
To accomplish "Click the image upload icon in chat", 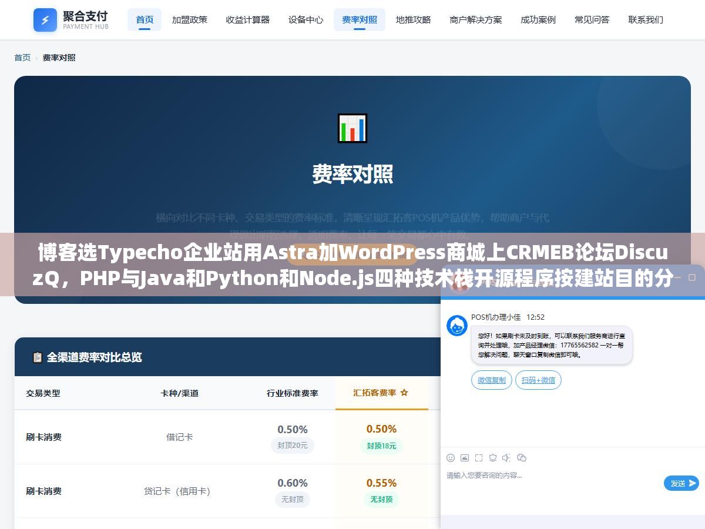I will tap(465, 458).
